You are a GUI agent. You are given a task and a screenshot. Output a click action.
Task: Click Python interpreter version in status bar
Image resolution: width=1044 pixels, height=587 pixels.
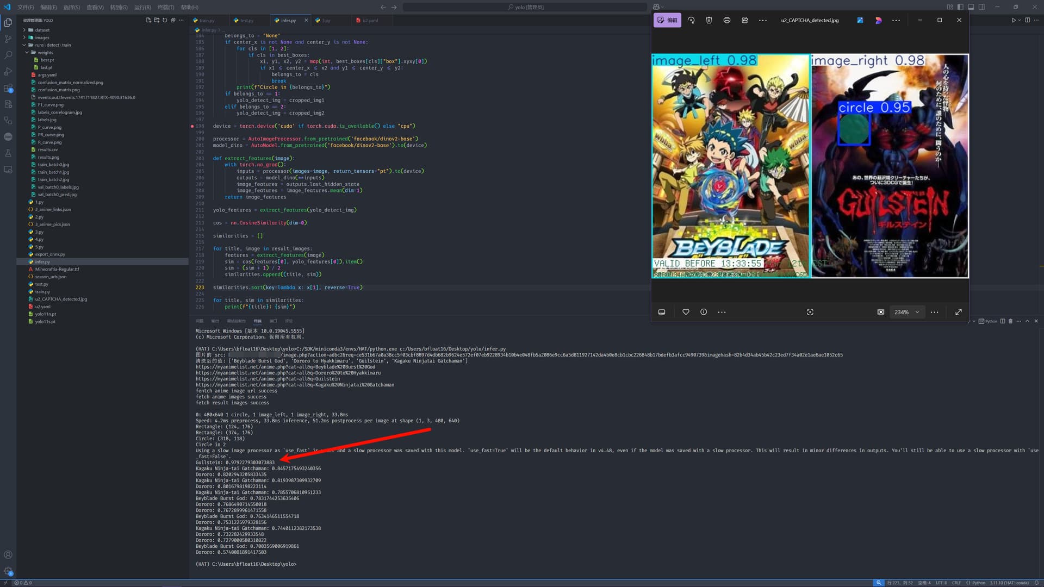coord(1009,583)
